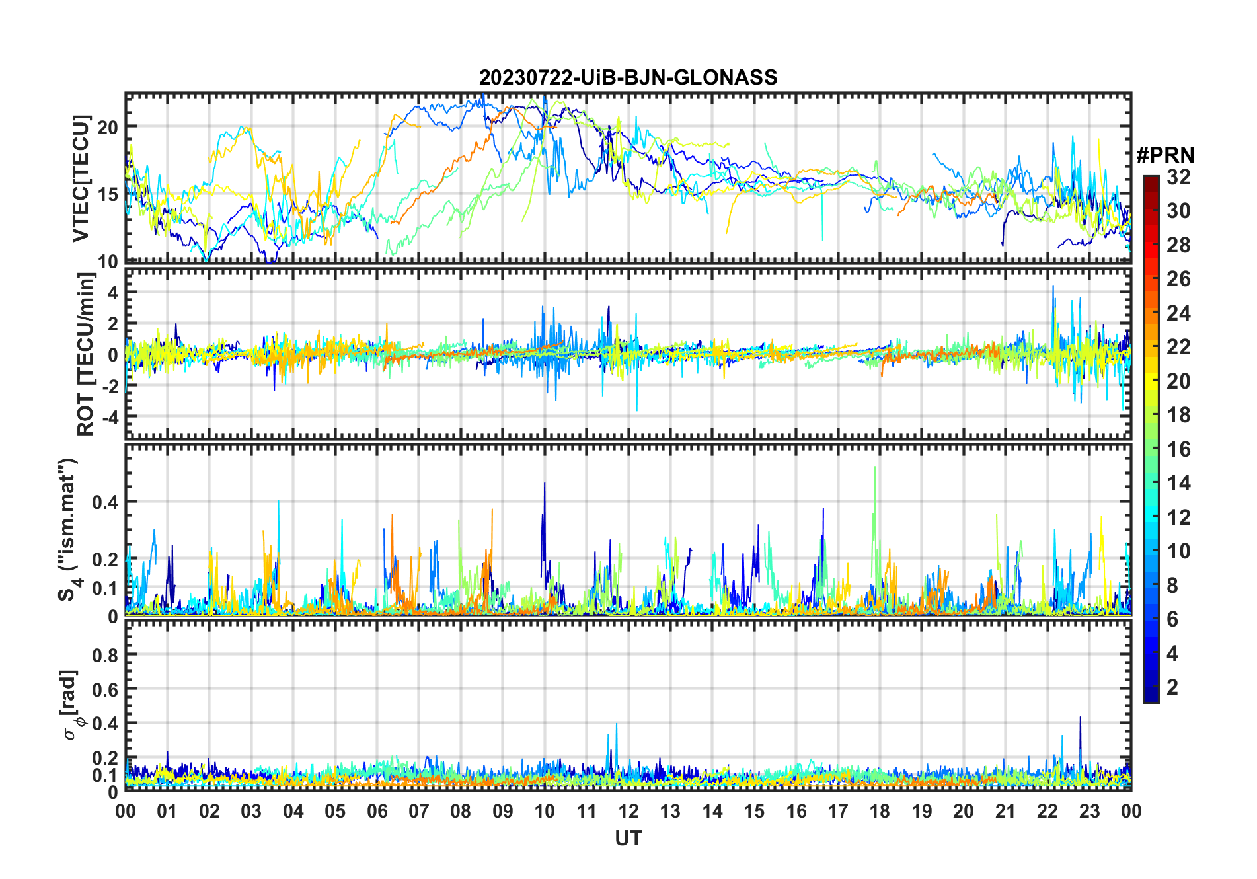Click the 18 hour tick on UT axis

[x=880, y=811]
